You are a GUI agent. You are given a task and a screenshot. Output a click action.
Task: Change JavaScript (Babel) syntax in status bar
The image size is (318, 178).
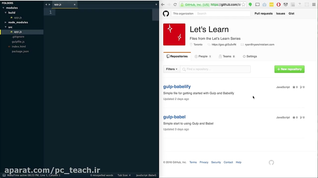(x=146, y=175)
